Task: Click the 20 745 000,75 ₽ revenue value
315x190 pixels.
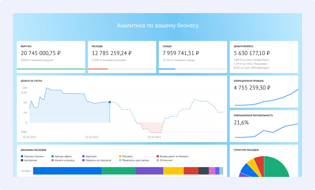Action: pyautogui.click(x=40, y=53)
